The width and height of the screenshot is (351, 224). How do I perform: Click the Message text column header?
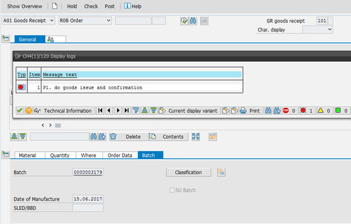click(x=142, y=75)
